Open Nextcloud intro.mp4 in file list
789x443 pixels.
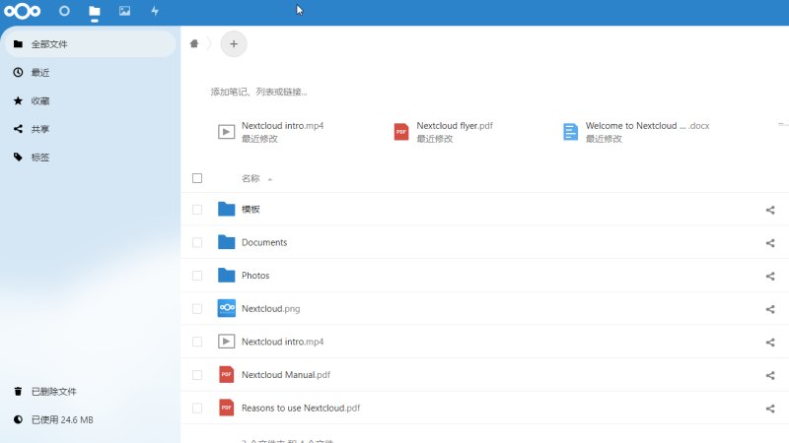tap(282, 342)
